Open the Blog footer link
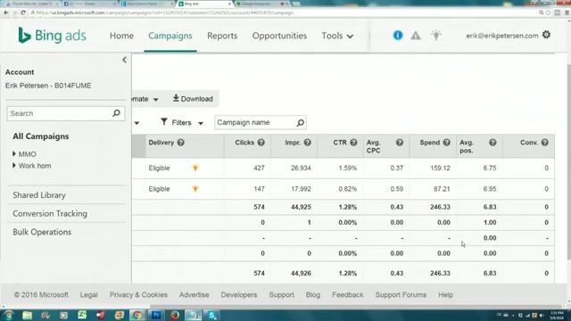The height and width of the screenshot is (321, 571). click(x=313, y=295)
